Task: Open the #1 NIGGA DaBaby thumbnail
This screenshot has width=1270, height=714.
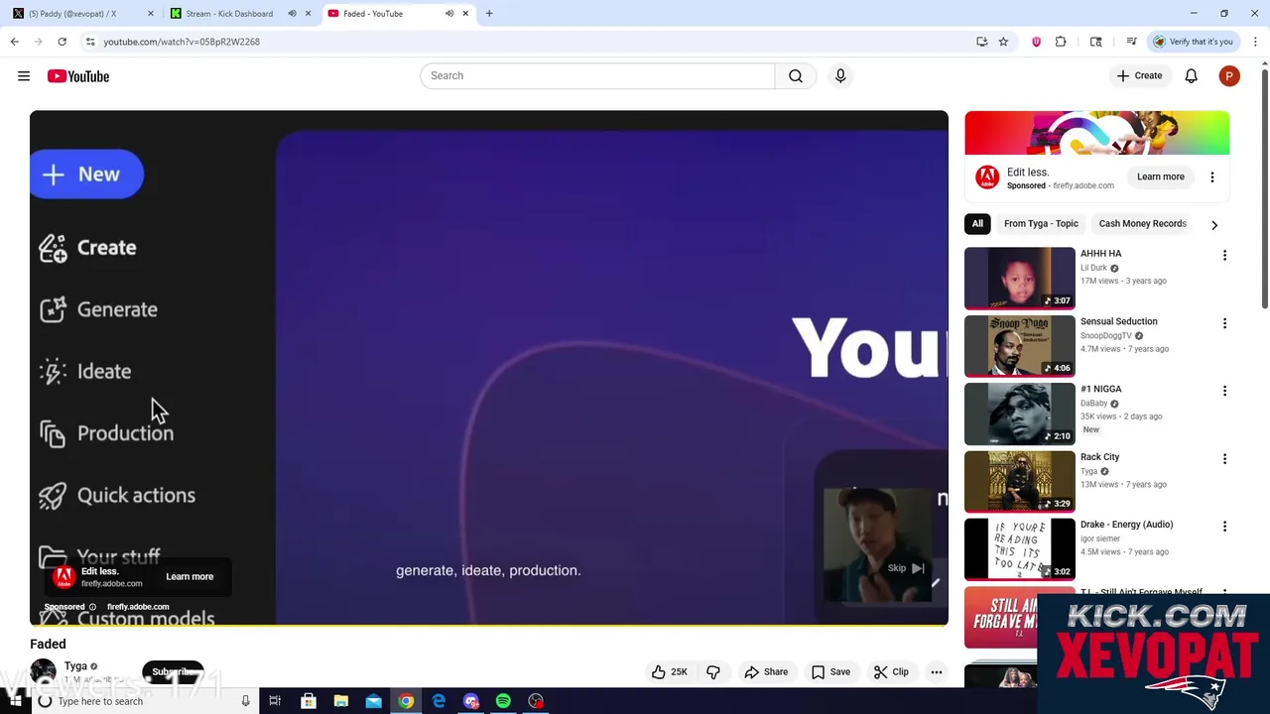Action: (1020, 414)
